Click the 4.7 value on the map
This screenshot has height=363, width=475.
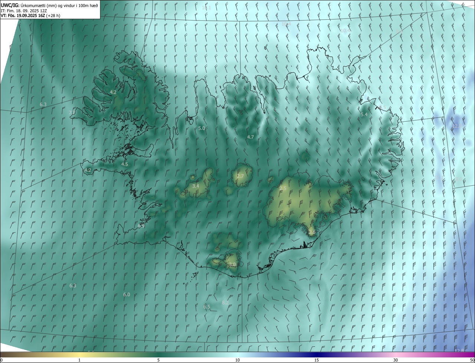click(x=250, y=137)
